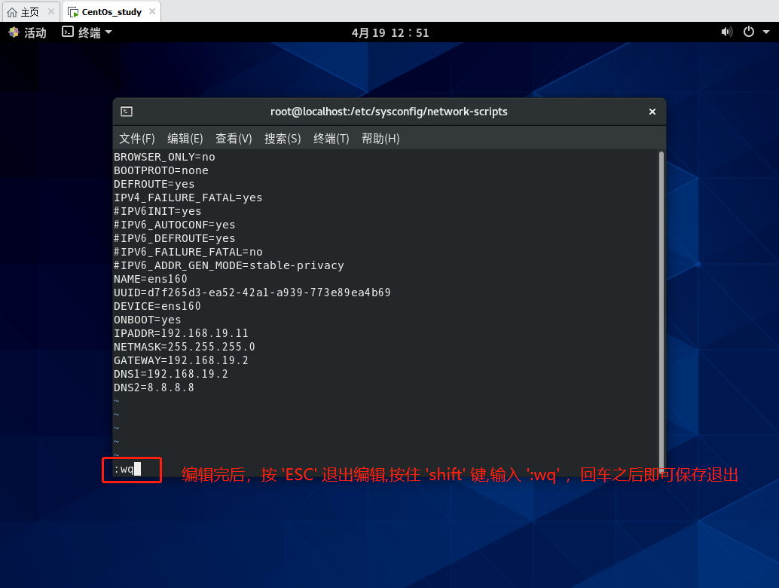
Task: Open the 活动 activities overview
Action: [28, 32]
